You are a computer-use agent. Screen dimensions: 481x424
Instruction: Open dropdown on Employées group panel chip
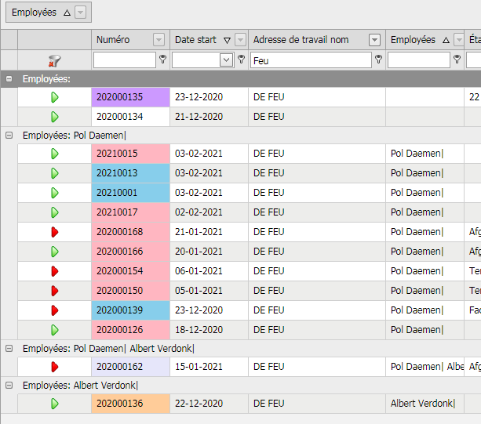pos(80,13)
